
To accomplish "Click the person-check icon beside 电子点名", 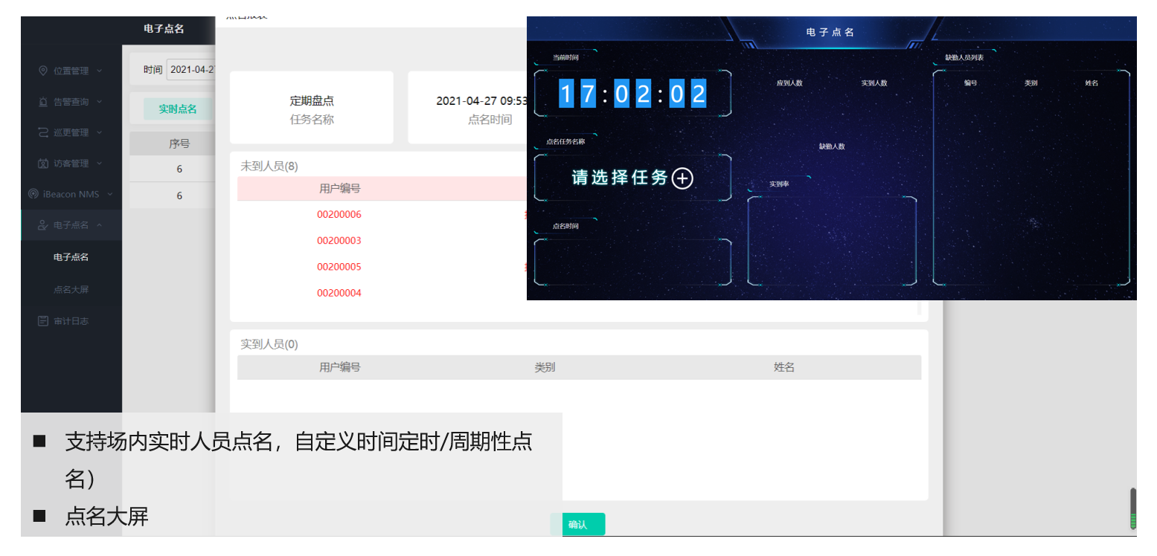I will (43, 225).
